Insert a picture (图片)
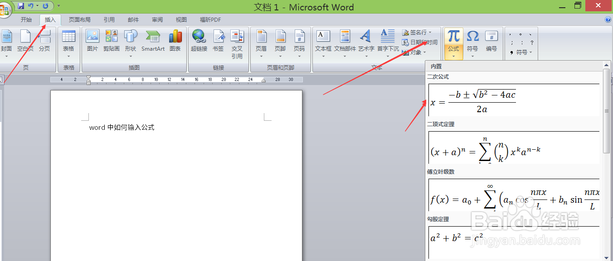The image size is (613, 261). pos(92,42)
